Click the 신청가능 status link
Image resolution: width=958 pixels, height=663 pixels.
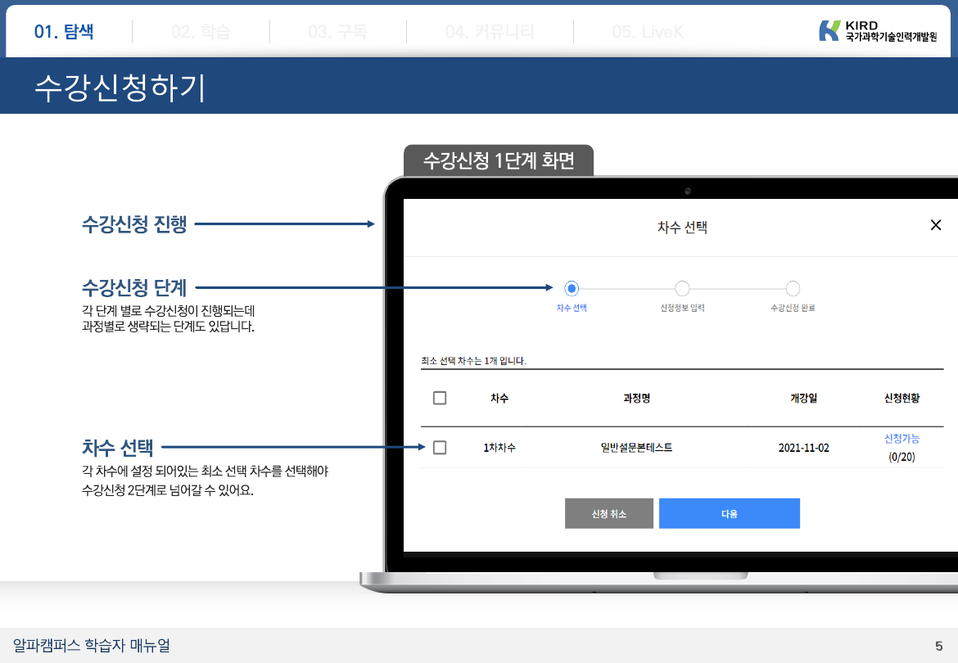coord(902,439)
